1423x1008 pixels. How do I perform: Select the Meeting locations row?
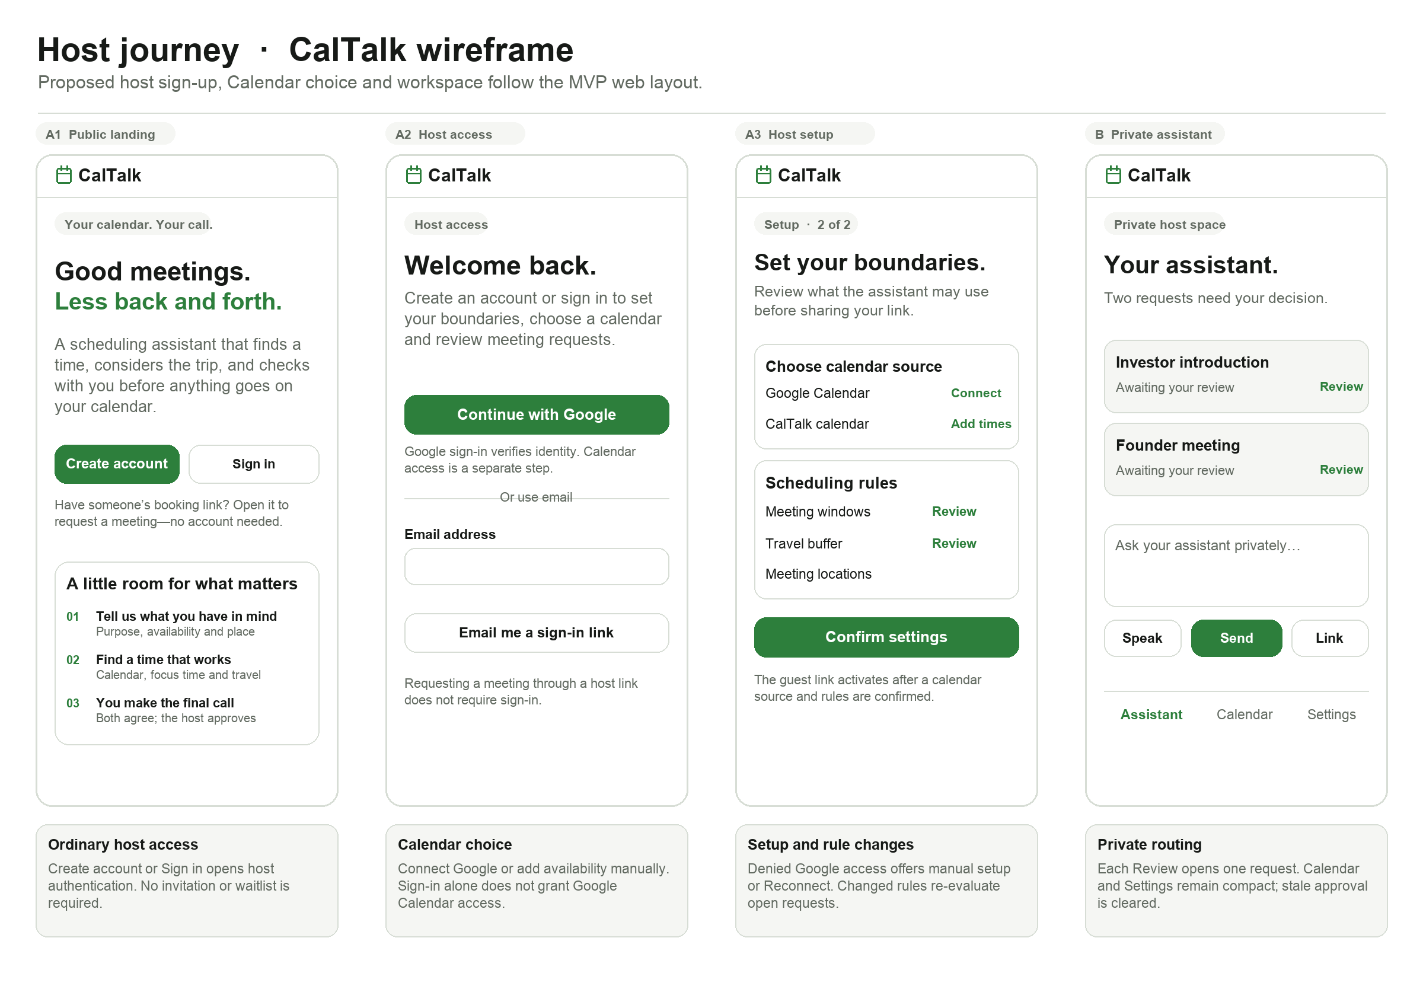point(886,574)
